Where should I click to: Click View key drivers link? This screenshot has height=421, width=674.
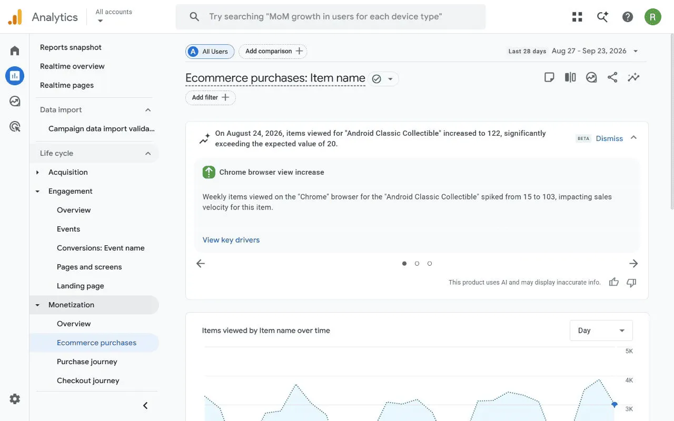tap(231, 240)
